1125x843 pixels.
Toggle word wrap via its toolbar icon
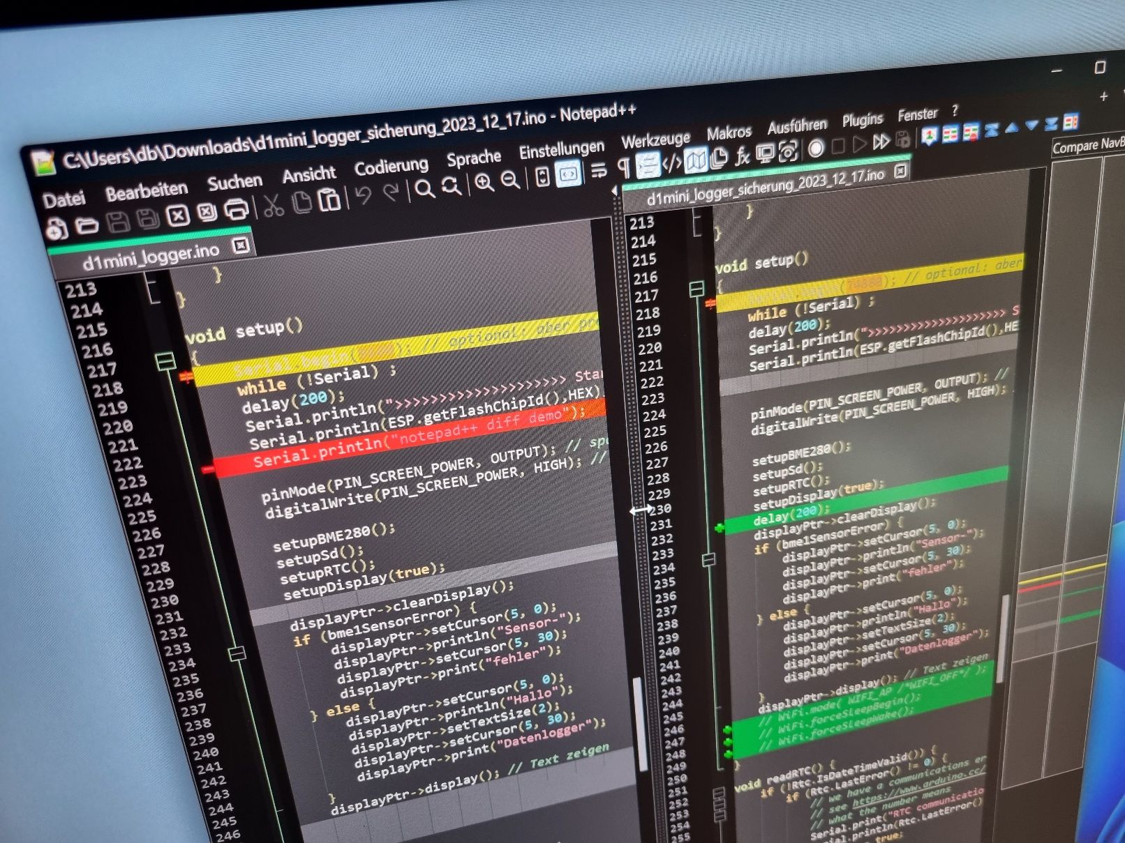coord(599,171)
